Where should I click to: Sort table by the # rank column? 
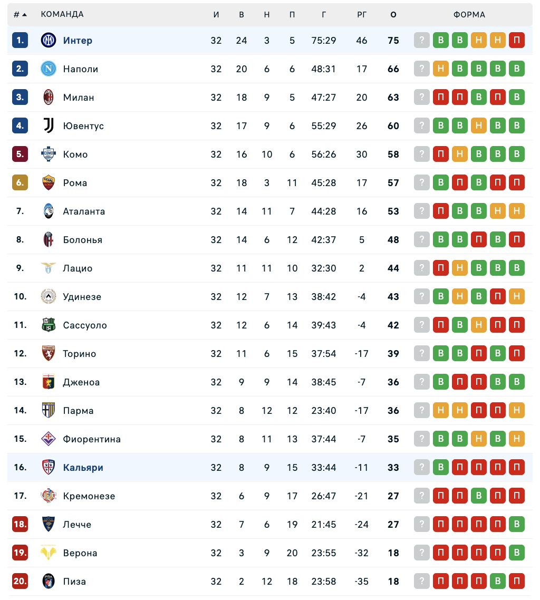click(20, 15)
